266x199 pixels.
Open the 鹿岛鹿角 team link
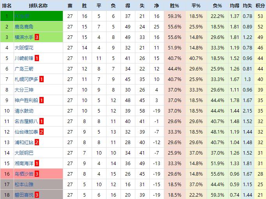click(24, 26)
